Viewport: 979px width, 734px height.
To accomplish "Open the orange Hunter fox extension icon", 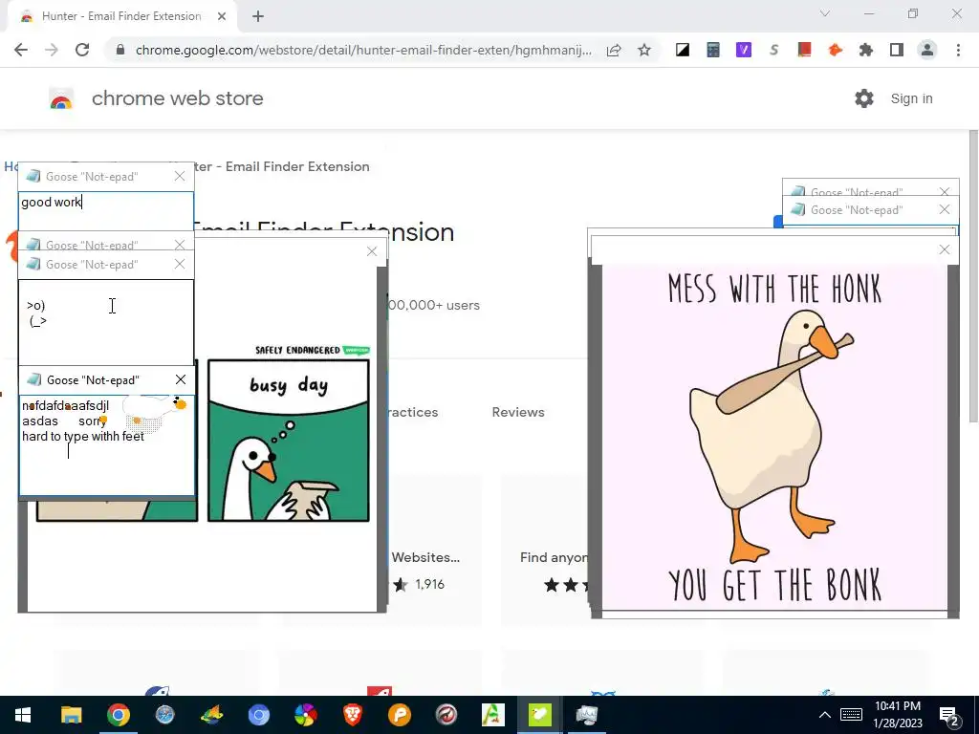I will click(x=835, y=50).
